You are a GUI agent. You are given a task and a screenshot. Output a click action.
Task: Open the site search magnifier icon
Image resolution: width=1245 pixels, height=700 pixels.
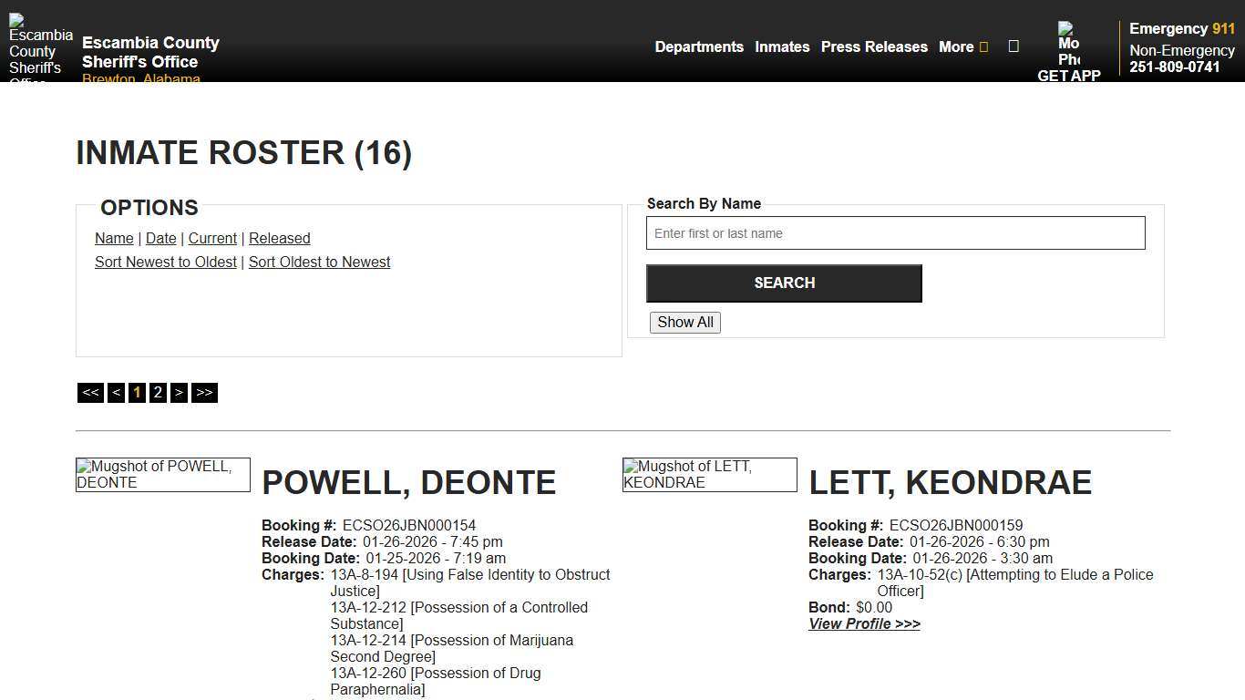(1013, 46)
